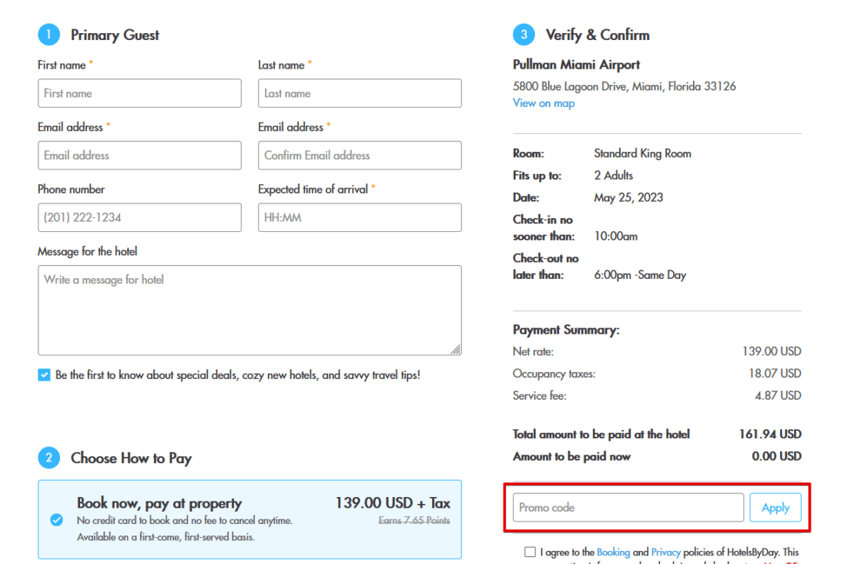Focus the Phone number field
The image size is (847, 564).
pos(139,218)
